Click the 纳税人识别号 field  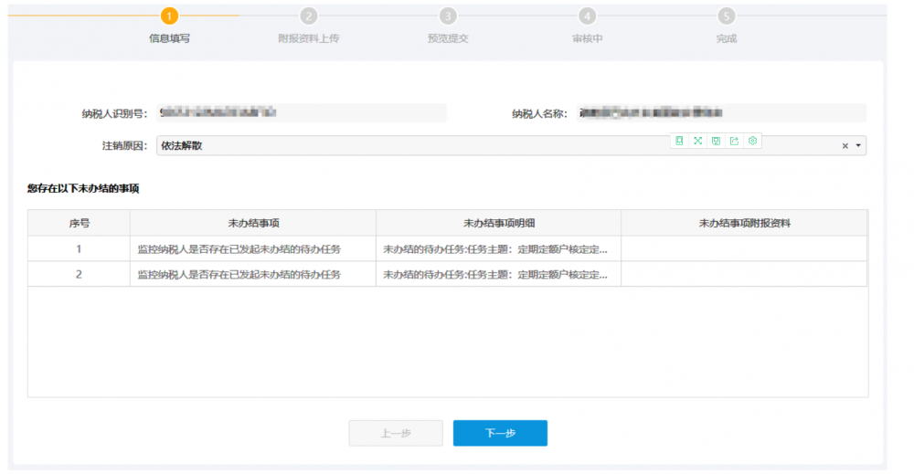point(301,113)
